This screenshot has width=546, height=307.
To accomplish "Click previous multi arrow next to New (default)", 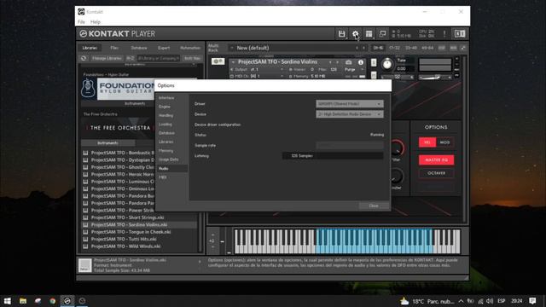I will [x=357, y=48].
